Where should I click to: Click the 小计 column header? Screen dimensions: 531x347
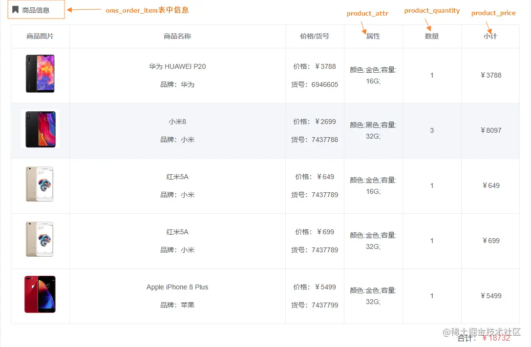(490, 36)
